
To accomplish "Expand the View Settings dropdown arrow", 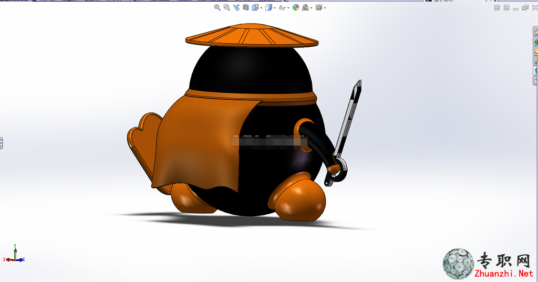I will click(x=325, y=8).
